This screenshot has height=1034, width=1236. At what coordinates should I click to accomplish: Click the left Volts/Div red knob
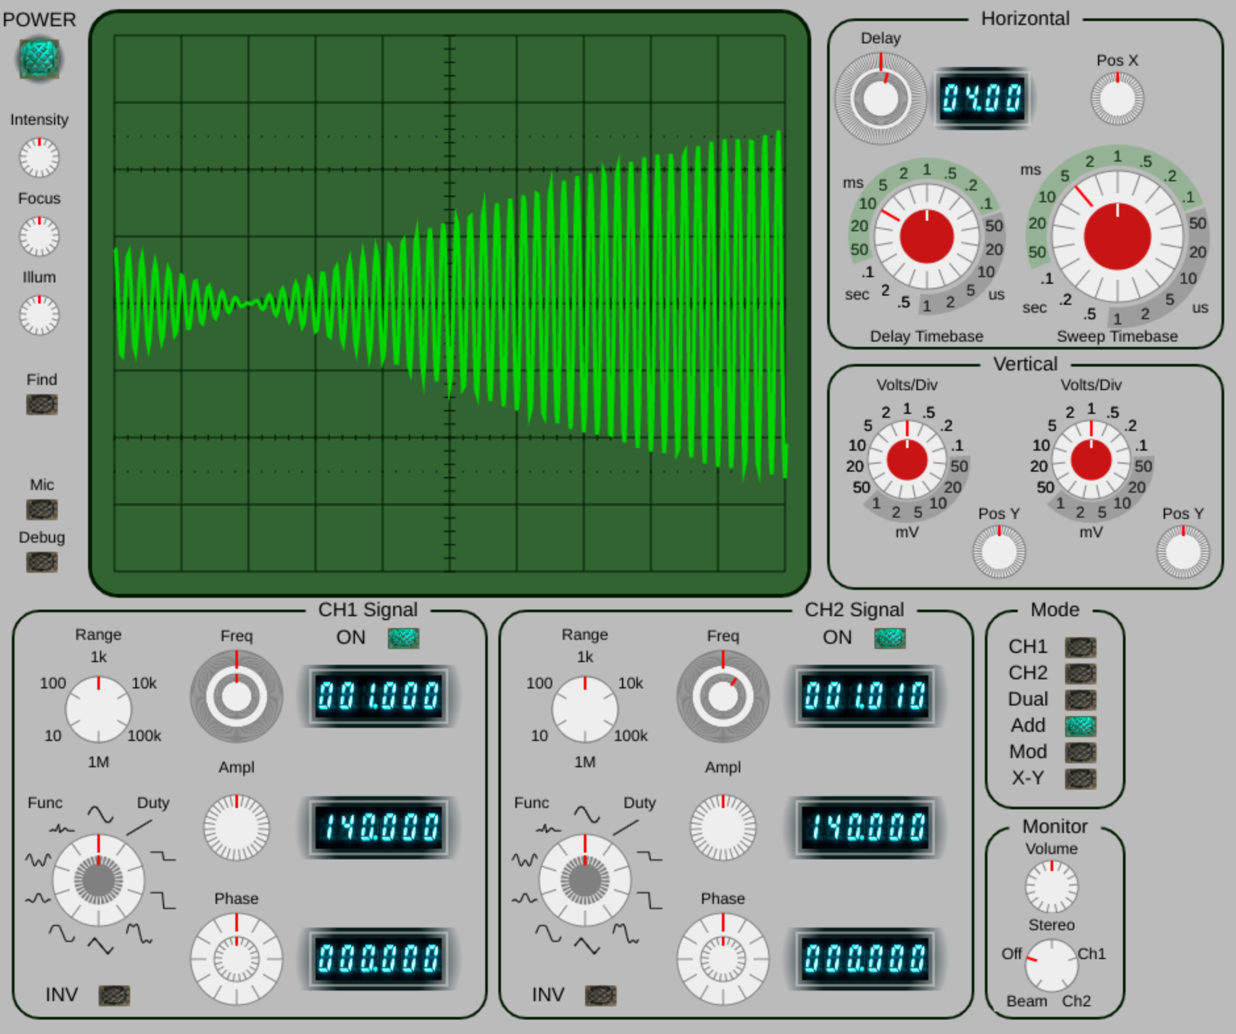click(x=907, y=460)
